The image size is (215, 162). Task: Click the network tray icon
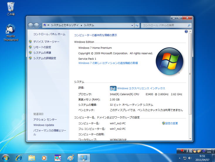[x=185, y=158]
